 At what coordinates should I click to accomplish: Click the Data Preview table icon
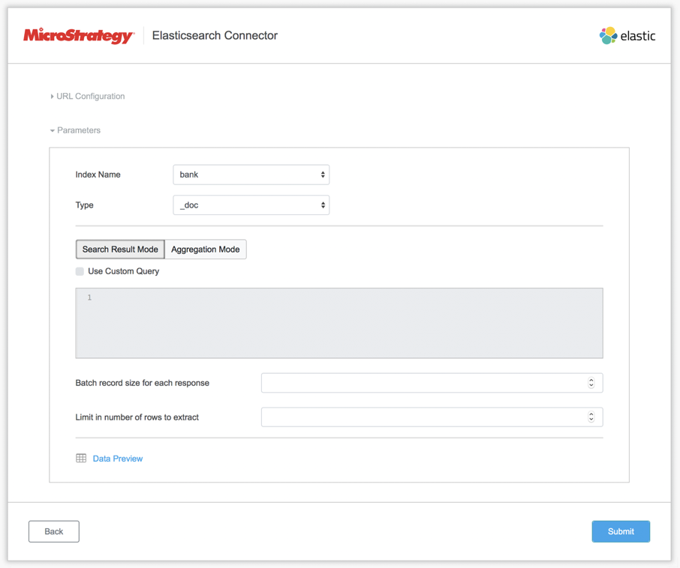[81, 459]
